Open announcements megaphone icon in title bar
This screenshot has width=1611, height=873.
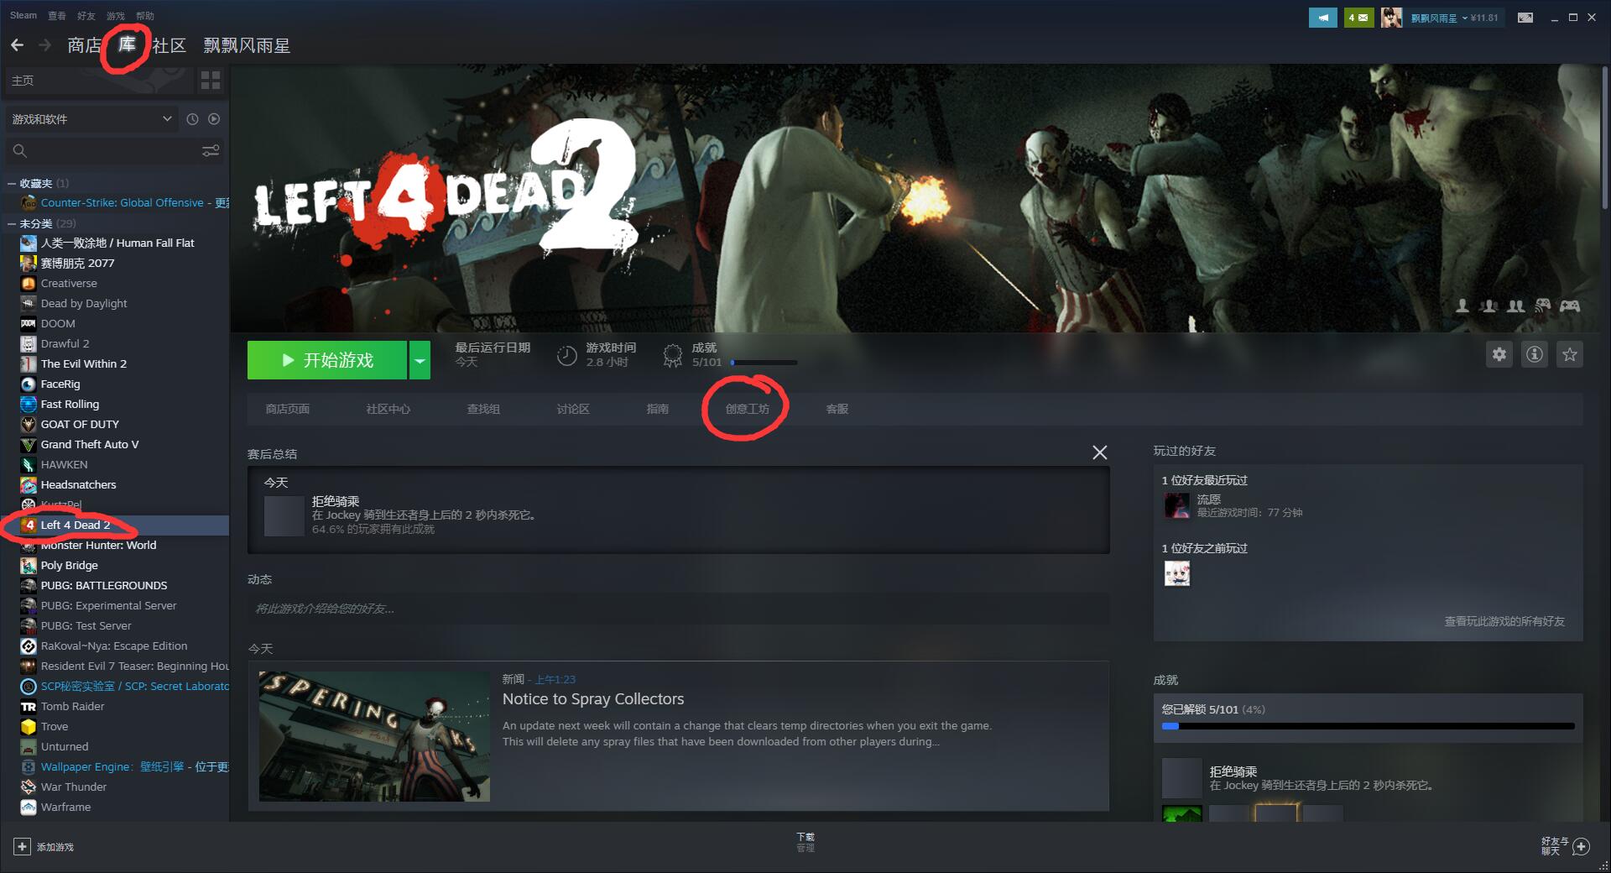(x=1323, y=17)
